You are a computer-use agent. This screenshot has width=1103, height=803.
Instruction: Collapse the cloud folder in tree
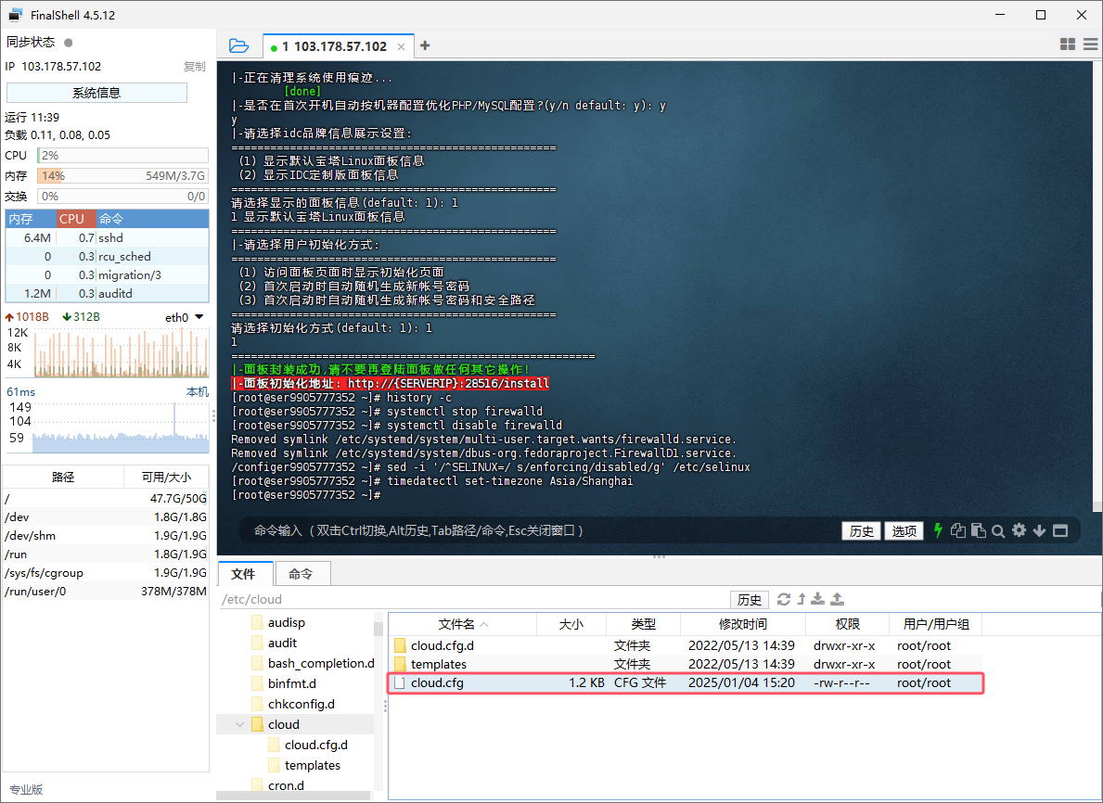(240, 724)
